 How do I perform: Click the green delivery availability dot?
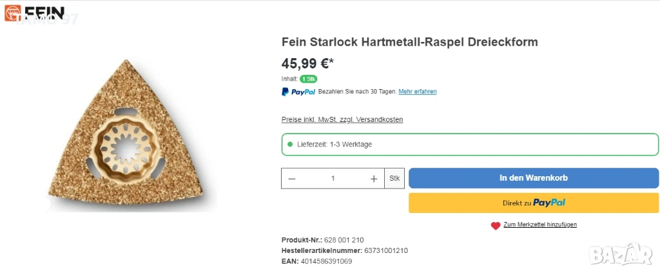coord(290,145)
